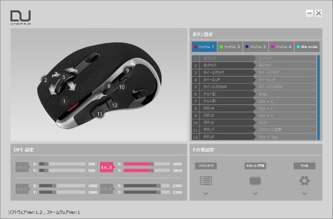
Task: Click button marker 9 on the mouse image
Action: (127, 70)
